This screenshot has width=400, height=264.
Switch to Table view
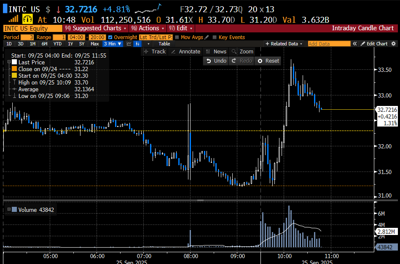[164, 44]
